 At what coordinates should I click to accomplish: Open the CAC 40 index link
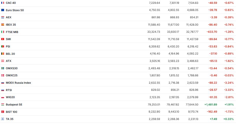click(11, 3)
